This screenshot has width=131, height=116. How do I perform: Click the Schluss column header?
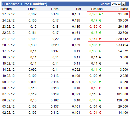tap(97, 9)
